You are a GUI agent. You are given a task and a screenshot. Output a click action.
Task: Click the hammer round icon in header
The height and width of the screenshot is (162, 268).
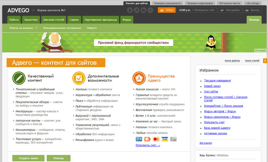pyautogui.click(x=137, y=10)
